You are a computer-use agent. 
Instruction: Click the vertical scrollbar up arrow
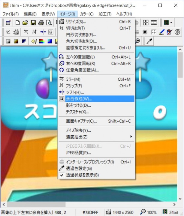pyautogui.click(x=180, y=49)
